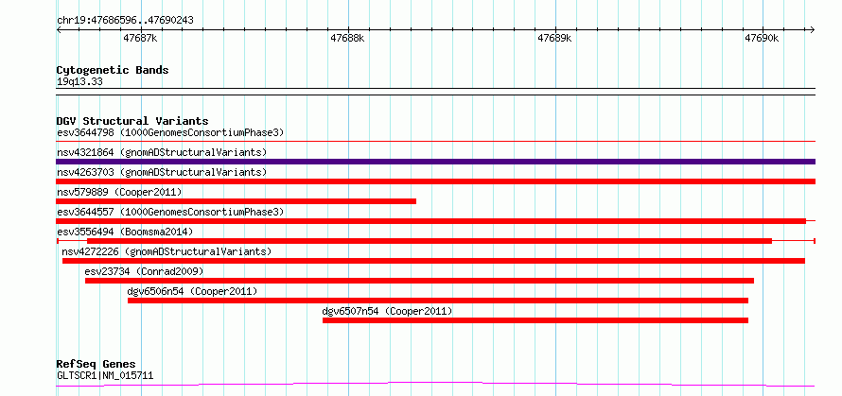The image size is (842, 396).
Task: Click the 47690k ruler tick label
Action: (762, 38)
